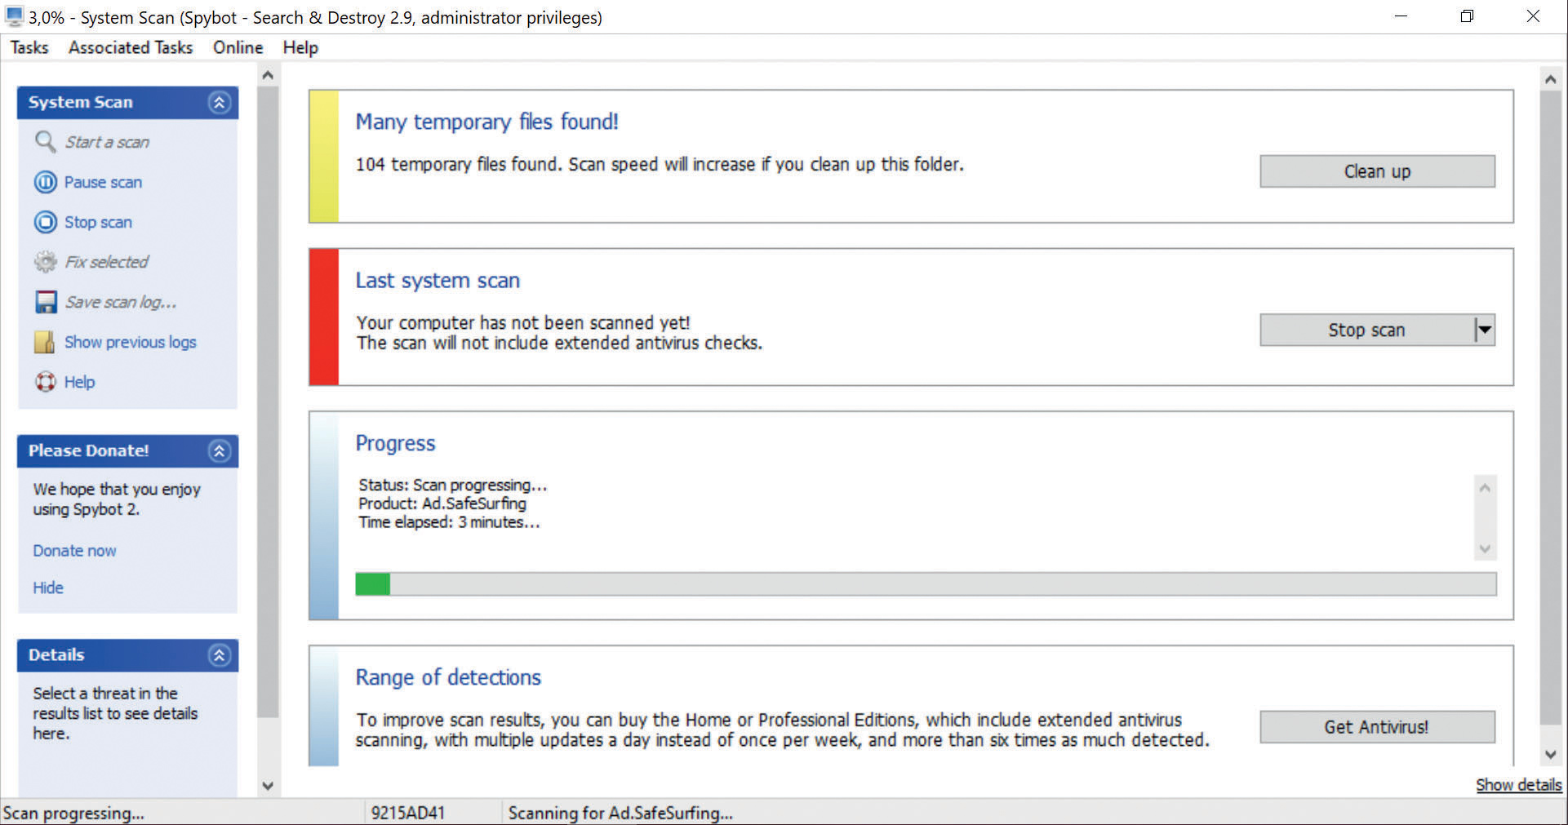
Task: Click the Stop scan button in Last system scan
Action: tap(1367, 330)
